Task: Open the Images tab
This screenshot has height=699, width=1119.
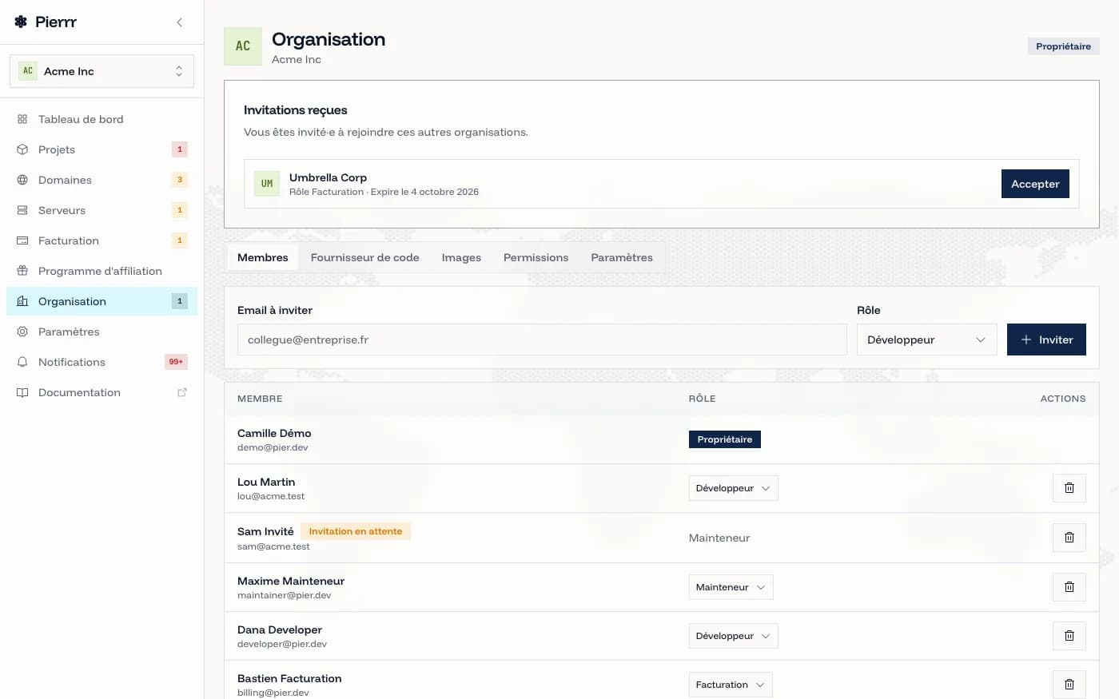Action: [x=461, y=257]
